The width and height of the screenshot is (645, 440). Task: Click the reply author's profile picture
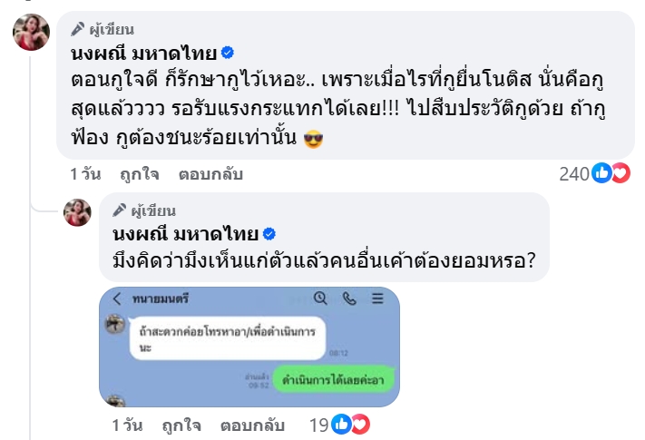tap(77, 211)
